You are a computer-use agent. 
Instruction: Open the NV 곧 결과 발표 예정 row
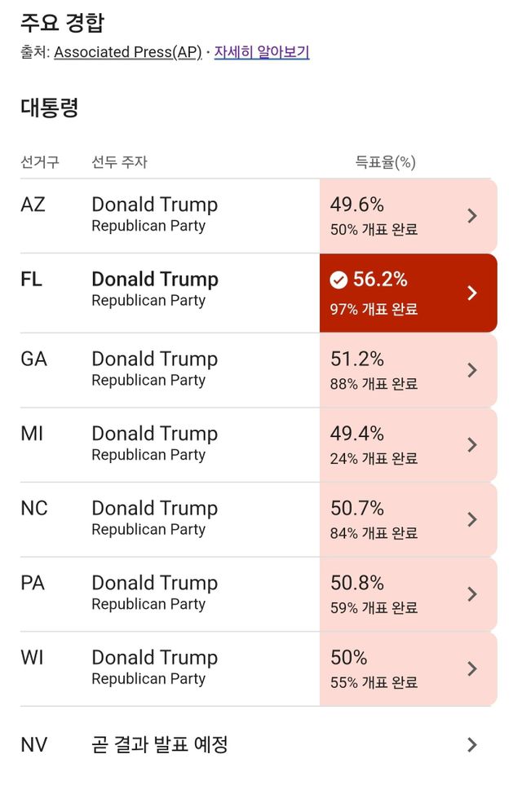pyautogui.click(x=160, y=744)
